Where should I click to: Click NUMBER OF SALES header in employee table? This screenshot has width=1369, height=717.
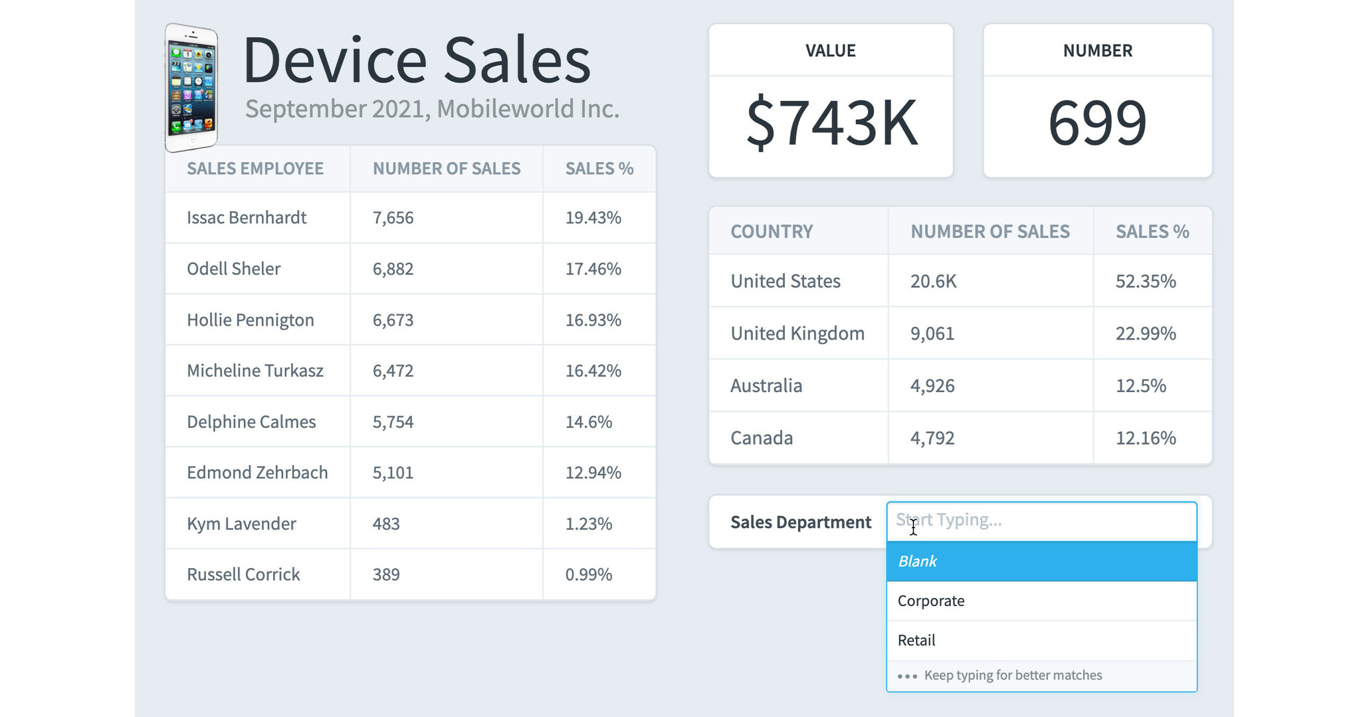click(446, 169)
